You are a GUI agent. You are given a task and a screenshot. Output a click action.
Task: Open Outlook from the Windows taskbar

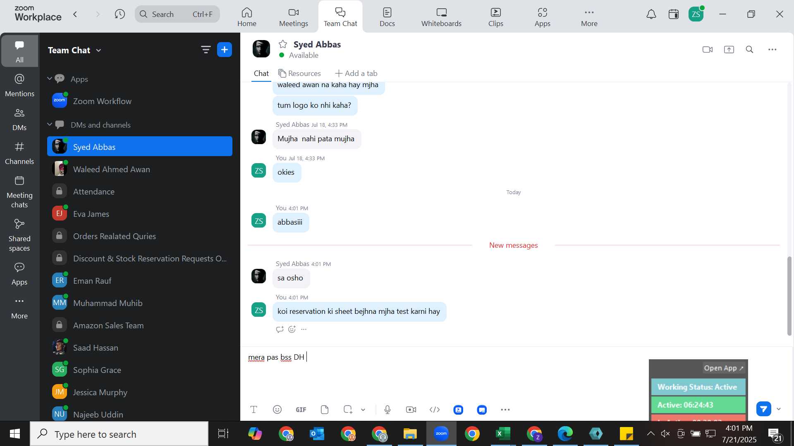(x=317, y=434)
